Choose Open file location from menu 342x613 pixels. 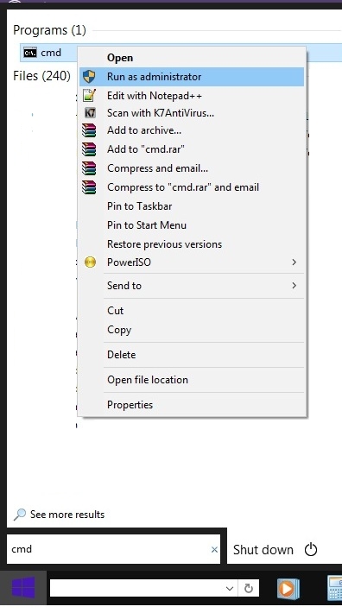tap(148, 380)
